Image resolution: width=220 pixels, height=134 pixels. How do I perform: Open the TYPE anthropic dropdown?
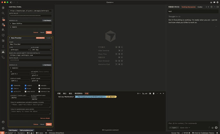20,50
